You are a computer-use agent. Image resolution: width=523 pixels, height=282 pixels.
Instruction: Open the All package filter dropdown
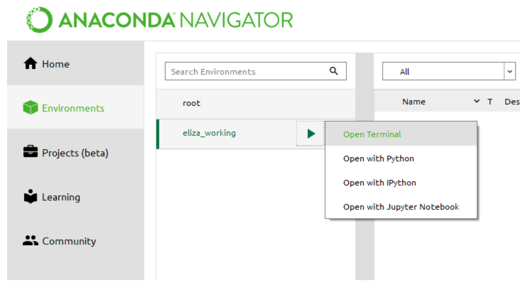(510, 72)
